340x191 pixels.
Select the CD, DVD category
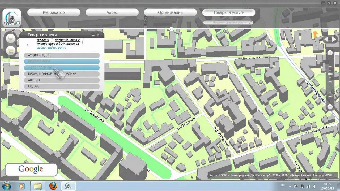62,86
